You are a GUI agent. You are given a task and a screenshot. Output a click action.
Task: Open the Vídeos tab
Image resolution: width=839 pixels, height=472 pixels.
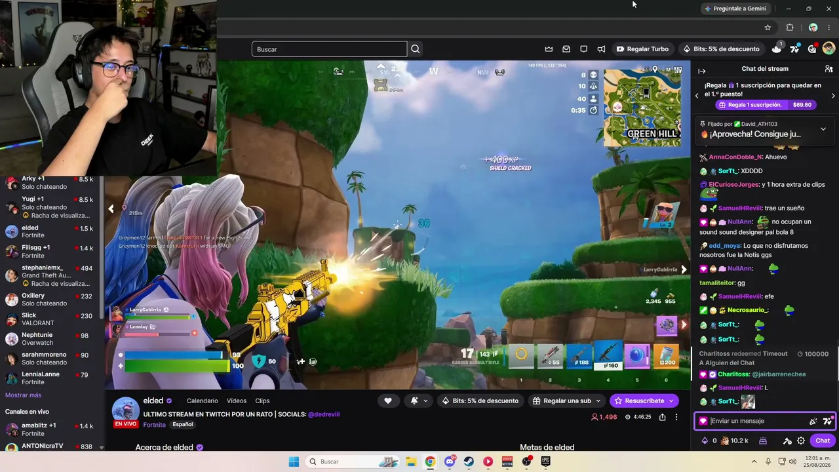coord(237,401)
